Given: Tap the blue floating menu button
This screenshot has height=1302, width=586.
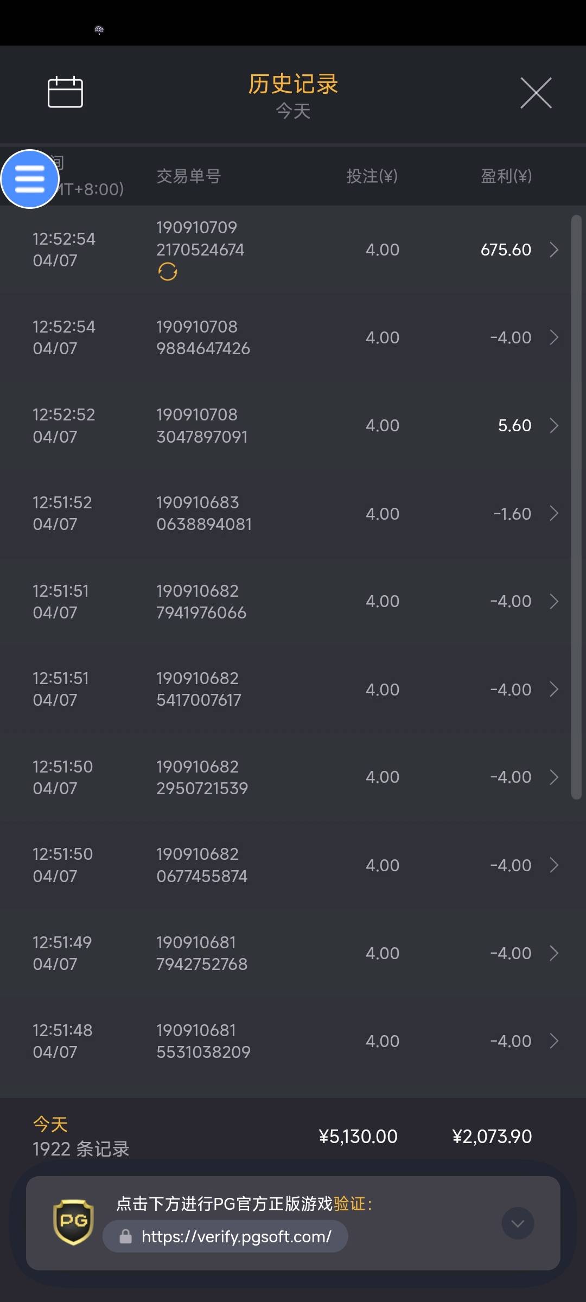Looking at the screenshot, I should [30, 179].
